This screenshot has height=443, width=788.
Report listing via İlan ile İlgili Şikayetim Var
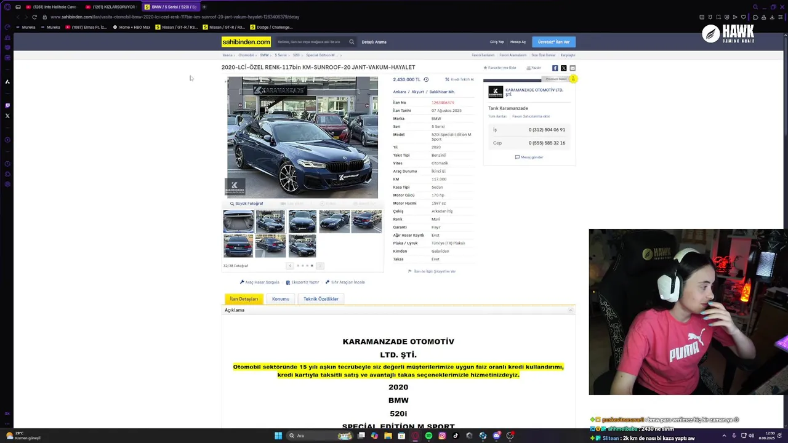[x=432, y=271]
